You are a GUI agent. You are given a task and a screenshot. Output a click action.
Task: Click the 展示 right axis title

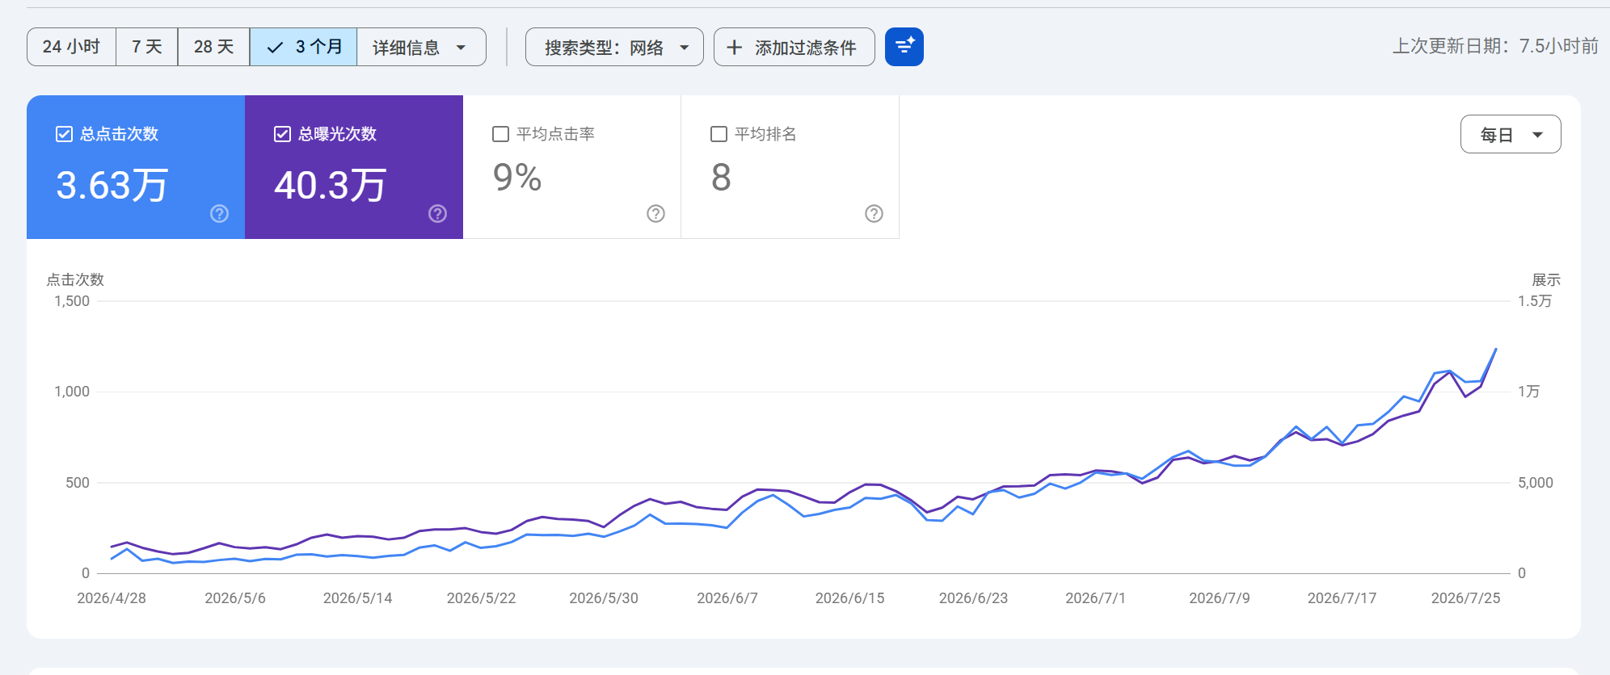1546,280
